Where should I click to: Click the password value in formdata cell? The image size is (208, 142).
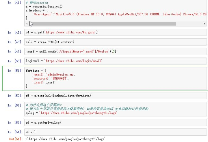(x=60, y=78)
